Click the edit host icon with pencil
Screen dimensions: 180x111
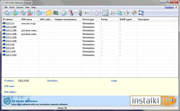pyautogui.click(x=23, y=13)
